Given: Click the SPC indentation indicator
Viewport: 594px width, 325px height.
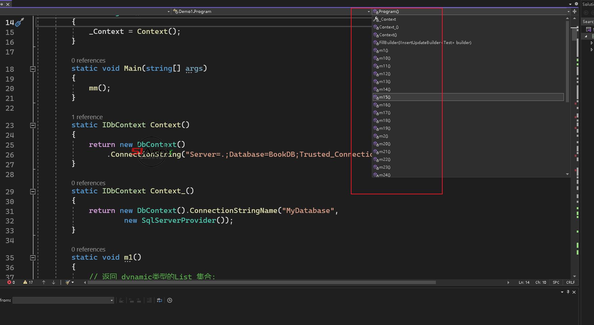Looking at the screenshot, I should 556,282.
